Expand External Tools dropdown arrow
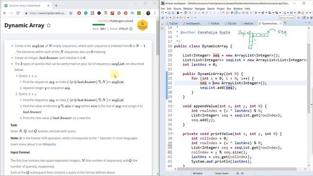Viewport: 313px width, 176px height. coord(280,13)
